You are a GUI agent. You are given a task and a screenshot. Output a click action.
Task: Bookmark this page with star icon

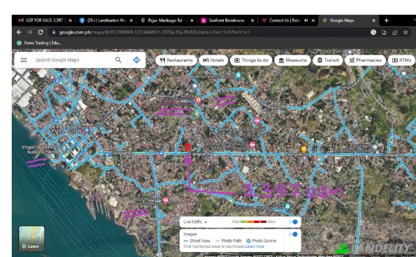click(404, 32)
